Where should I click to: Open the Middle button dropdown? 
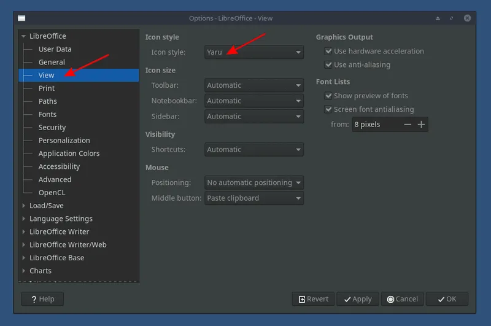click(254, 198)
